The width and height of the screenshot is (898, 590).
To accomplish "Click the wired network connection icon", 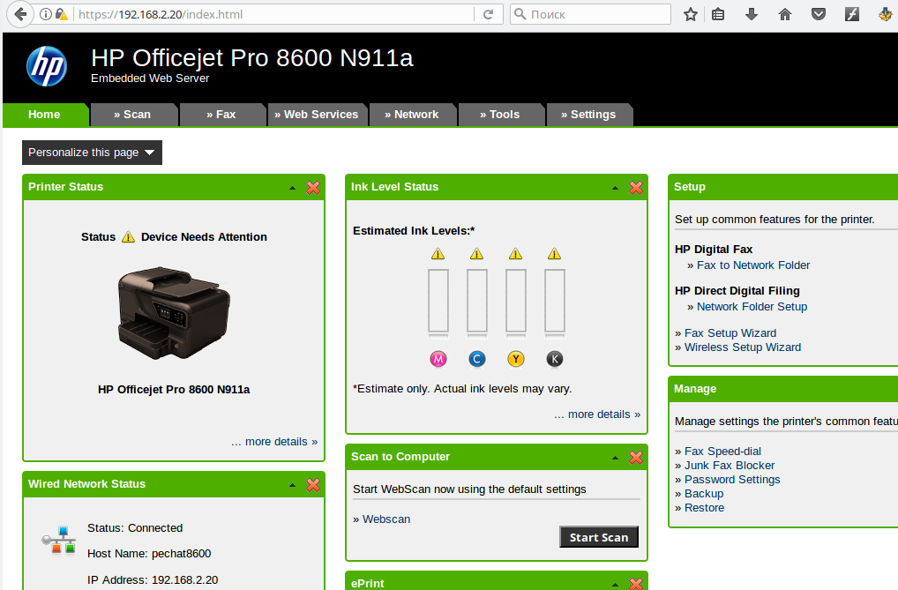I will coord(59,540).
